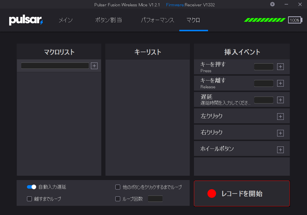Enable ループ回数 checkbox
This screenshot has width=307, height=215.
(x=118, y=199)
